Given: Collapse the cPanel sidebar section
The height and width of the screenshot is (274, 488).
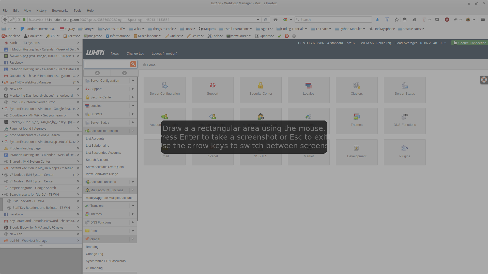Looking at the screenshot, I should (133, 239).
